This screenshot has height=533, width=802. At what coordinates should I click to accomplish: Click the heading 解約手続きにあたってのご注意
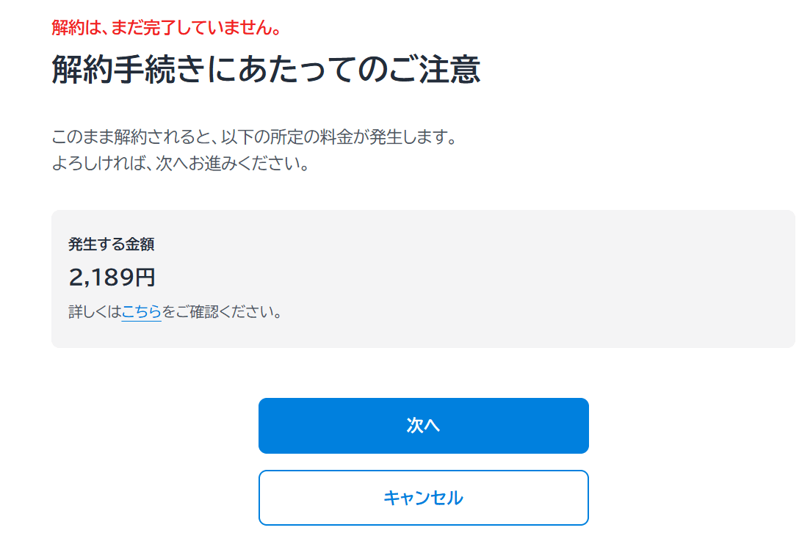click(x=266, y=70)
